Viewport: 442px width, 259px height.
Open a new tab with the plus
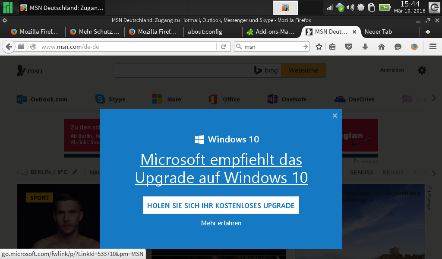click(x=428, y=32)
